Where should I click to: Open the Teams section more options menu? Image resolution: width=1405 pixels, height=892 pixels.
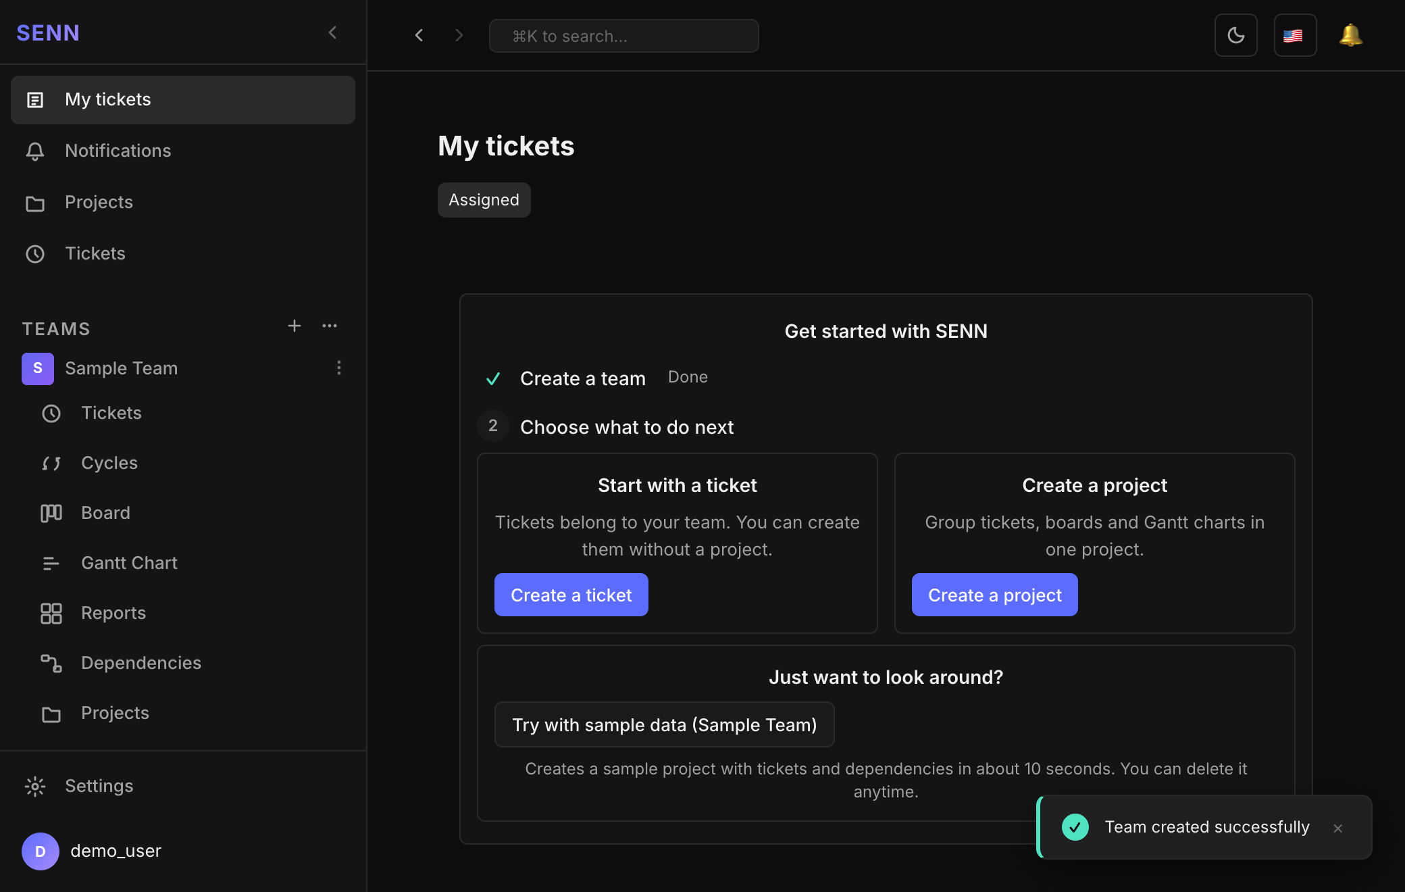click(330, 326)
